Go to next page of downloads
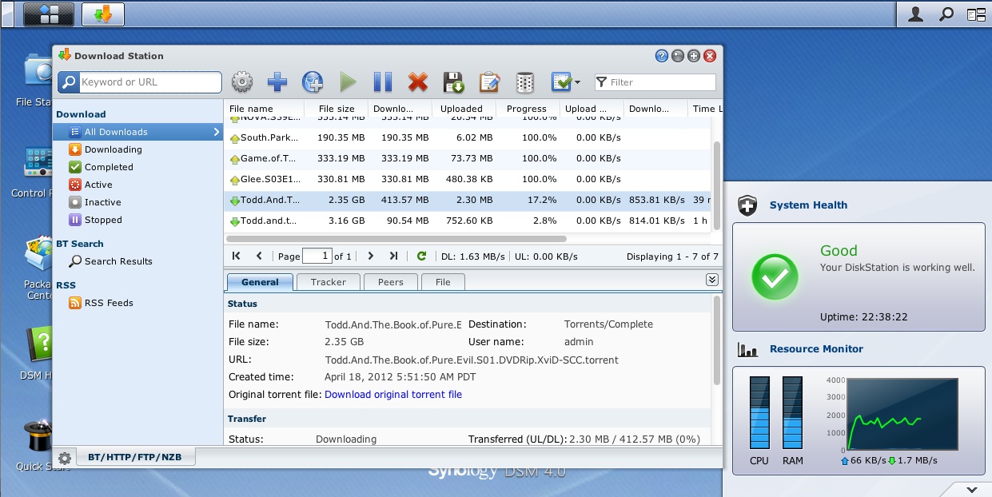 coord(370,256)
